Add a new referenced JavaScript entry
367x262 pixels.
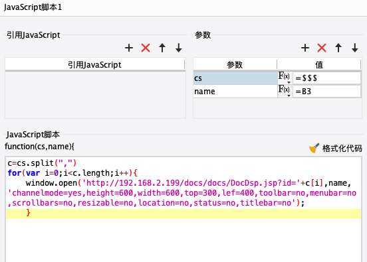coord(129,48)
